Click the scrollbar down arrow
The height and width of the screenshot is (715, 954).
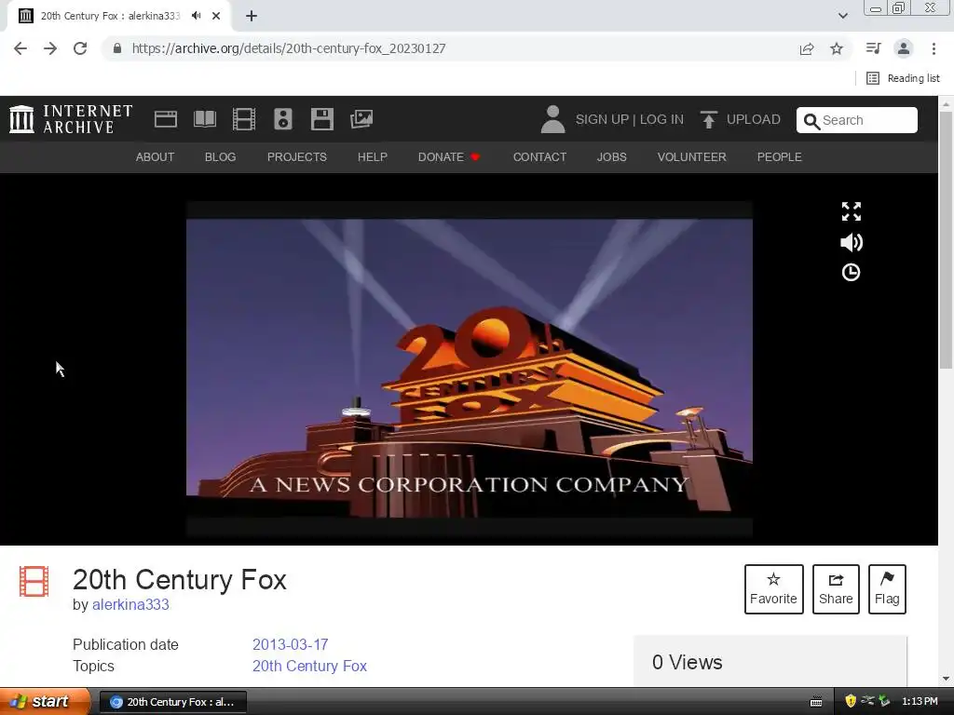pos(946,678)
